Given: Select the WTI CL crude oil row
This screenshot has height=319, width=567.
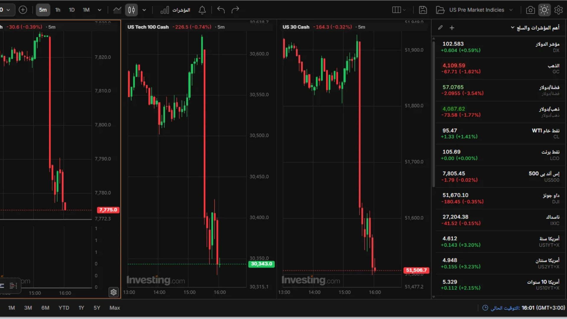Looking at the screenshot, I should coord(500,134).
